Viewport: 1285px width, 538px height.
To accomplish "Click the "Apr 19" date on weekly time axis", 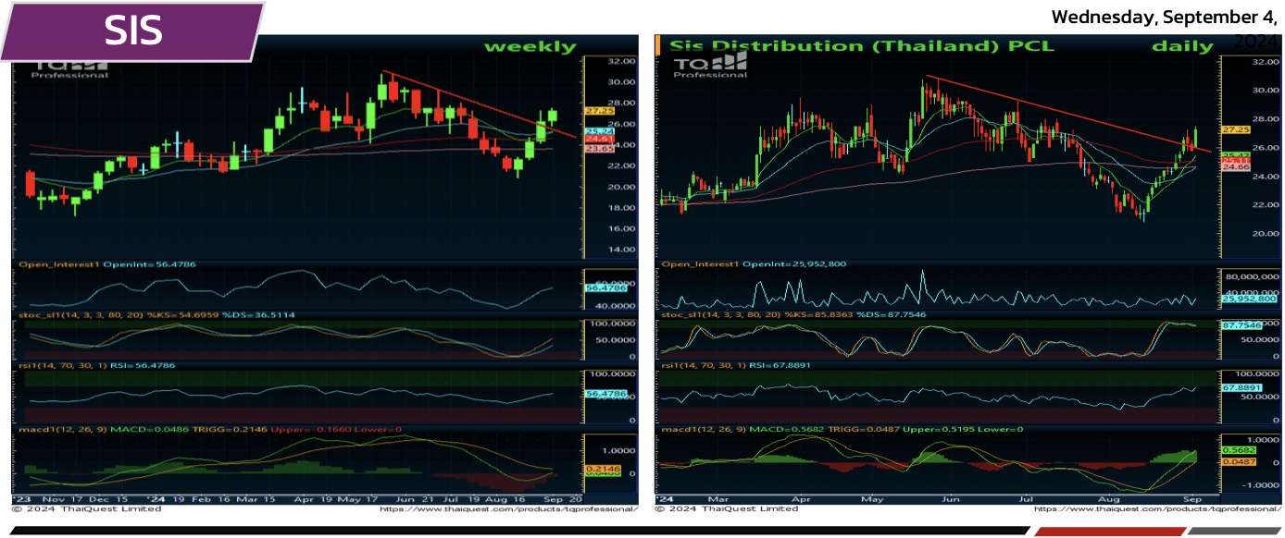I will pyautogui.click(x=313, y=499).
